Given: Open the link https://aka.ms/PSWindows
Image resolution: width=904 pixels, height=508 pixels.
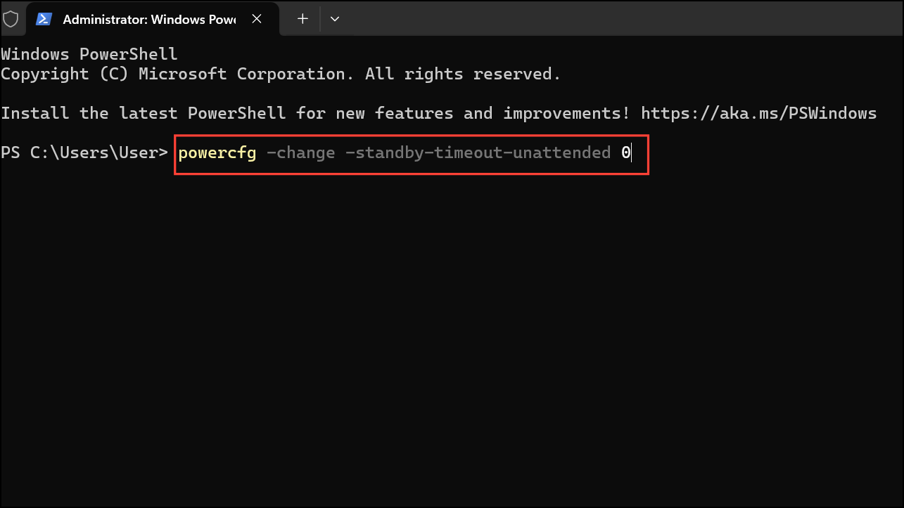Looking at the screenshot, I should [x=756, y=112].
